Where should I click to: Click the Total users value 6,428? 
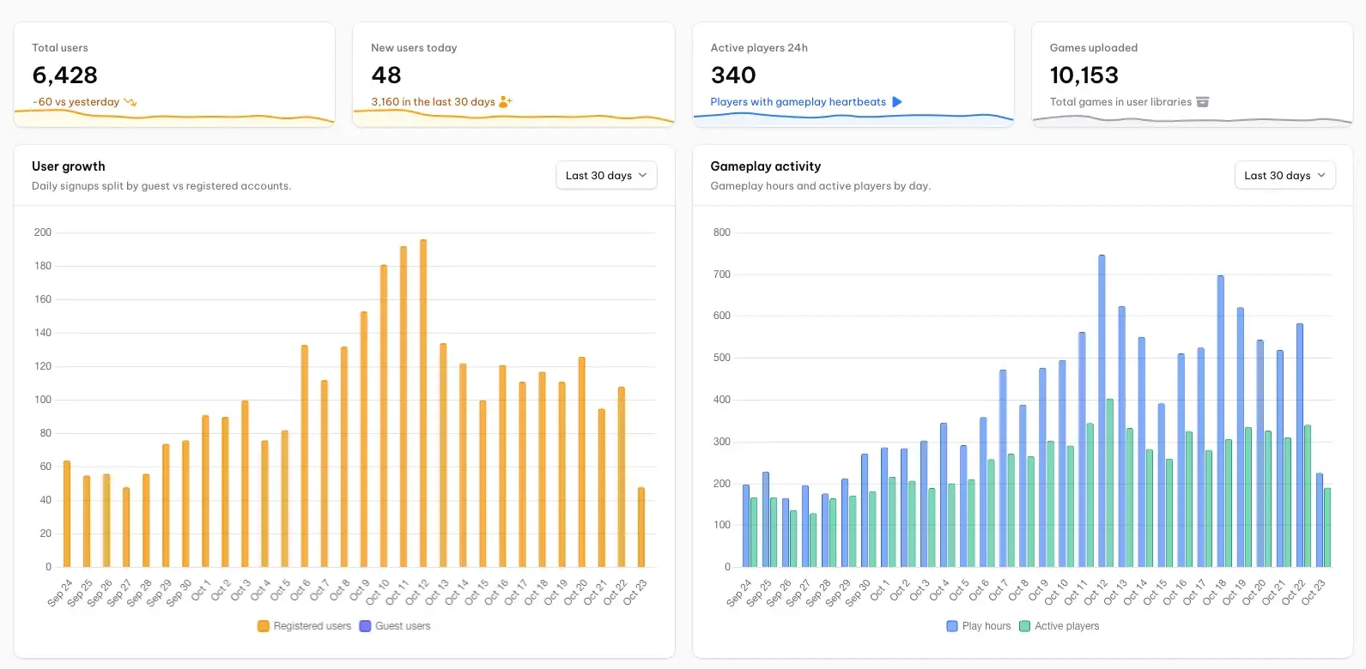65,75
